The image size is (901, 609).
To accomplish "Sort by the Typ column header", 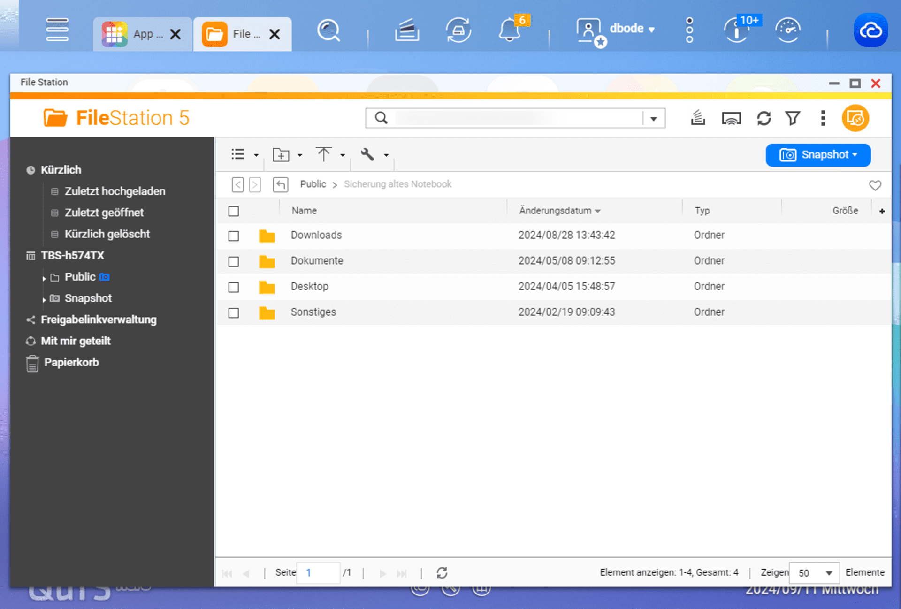I will pos(702,211).
